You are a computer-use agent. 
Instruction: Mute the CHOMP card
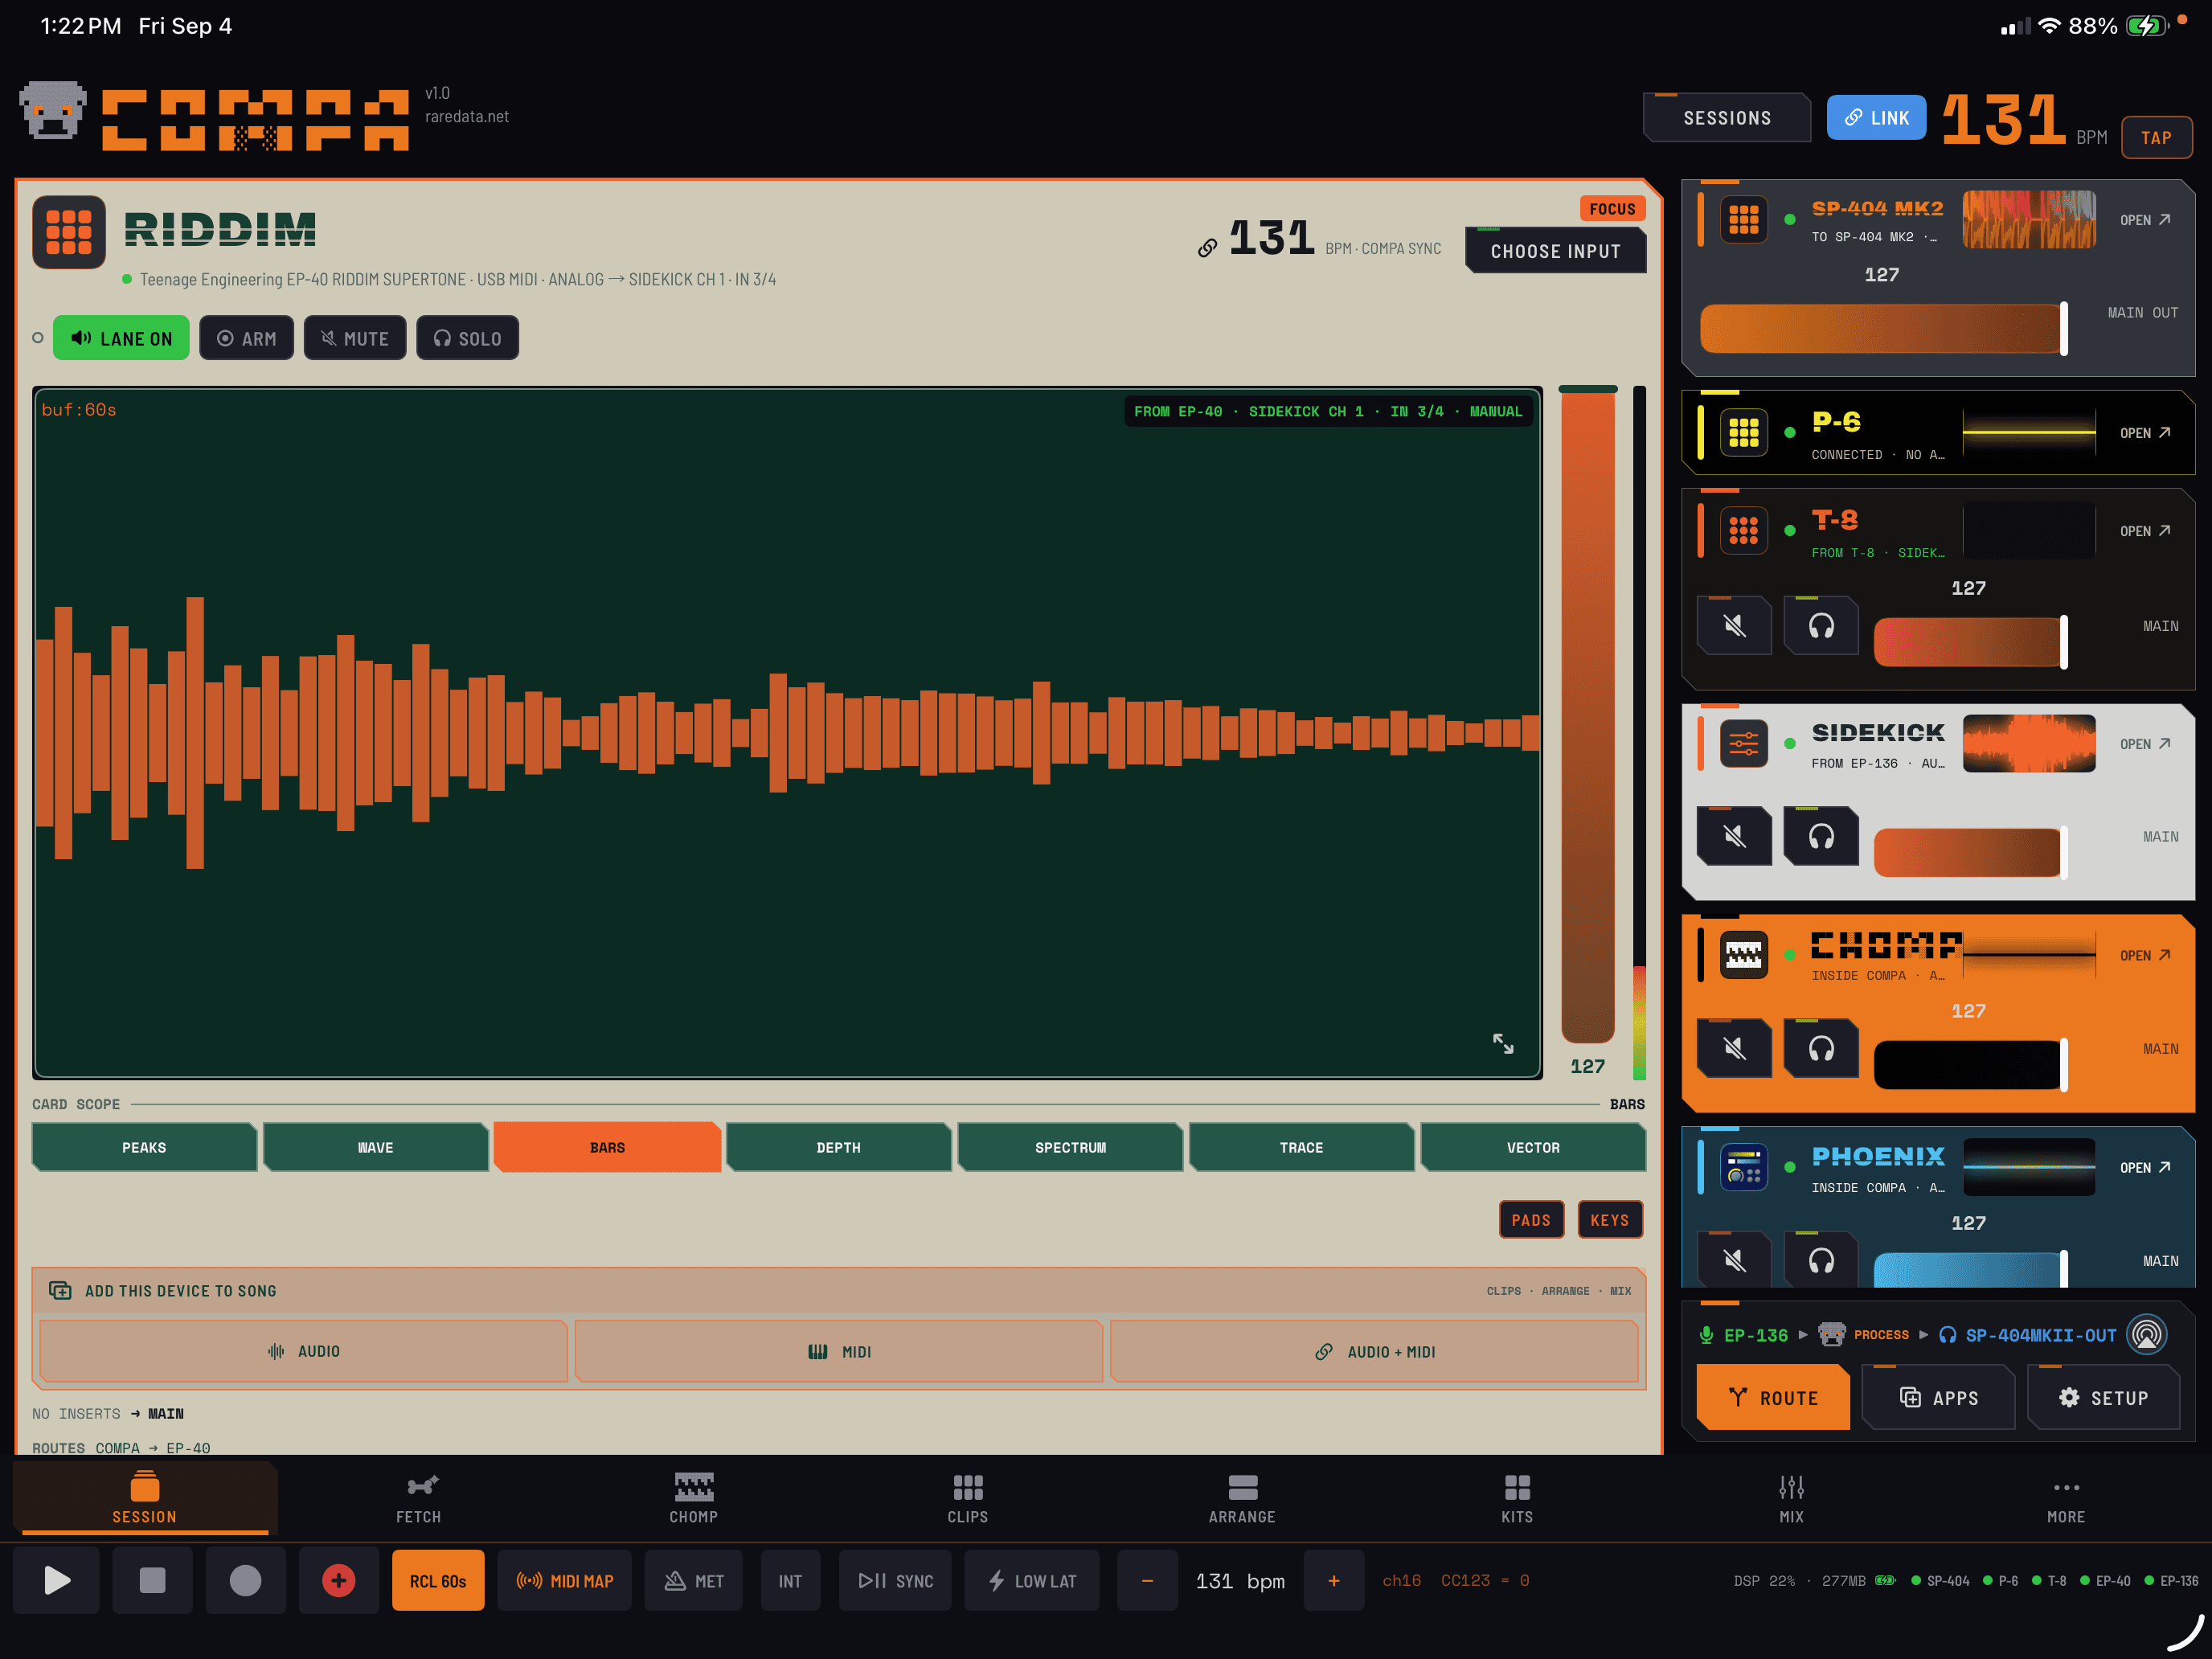[x=1734, y=1048]
